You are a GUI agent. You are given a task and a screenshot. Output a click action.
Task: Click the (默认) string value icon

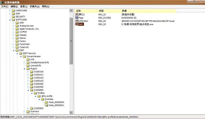tap(77, 14)
